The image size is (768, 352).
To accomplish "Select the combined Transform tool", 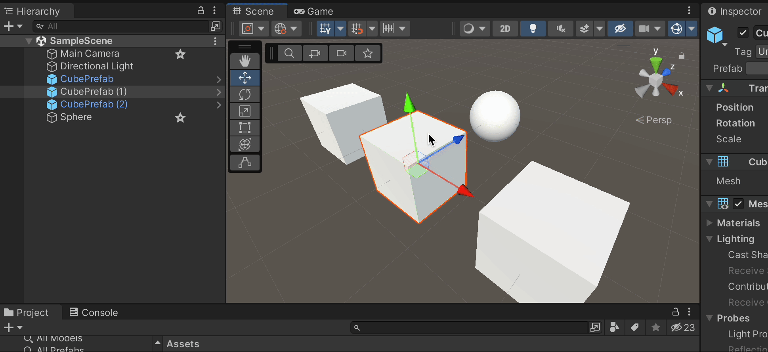I will [245, 144].
